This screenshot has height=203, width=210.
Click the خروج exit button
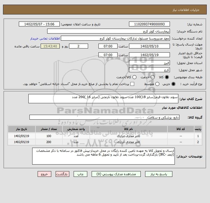44,174
